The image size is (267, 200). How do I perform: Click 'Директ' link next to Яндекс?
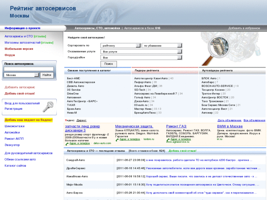point(82,120)
